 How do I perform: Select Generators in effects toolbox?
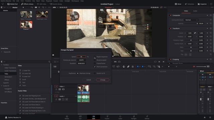coord(8,77)
